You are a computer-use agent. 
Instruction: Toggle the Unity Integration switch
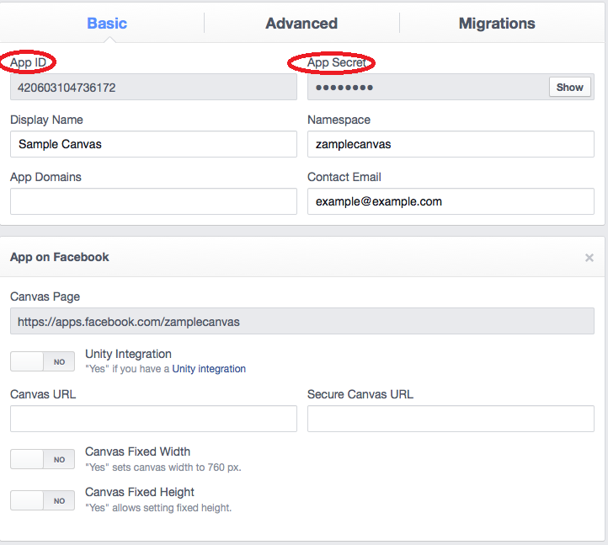(43, 361)
